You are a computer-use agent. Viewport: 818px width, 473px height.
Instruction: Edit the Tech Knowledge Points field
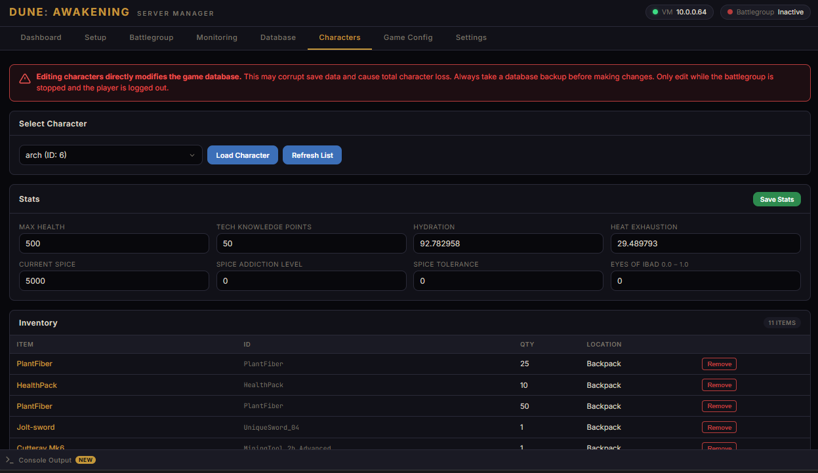coord(312,244)
